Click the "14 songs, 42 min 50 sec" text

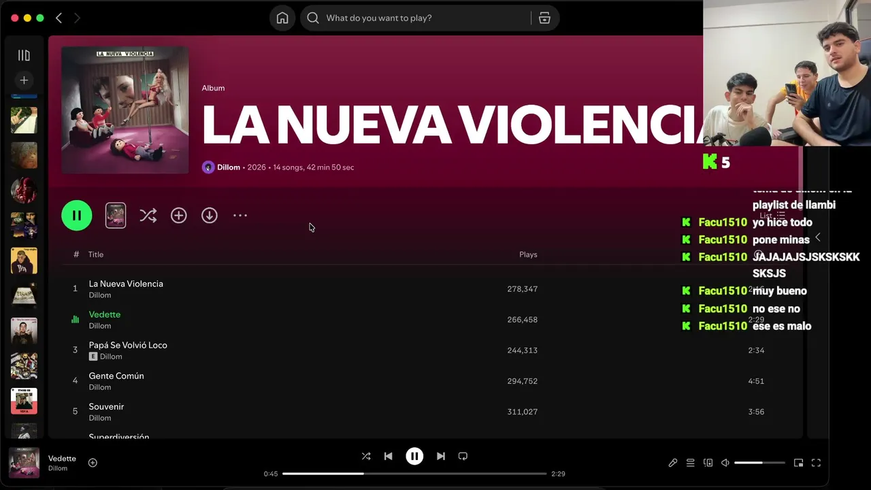[x=314, y=167]
